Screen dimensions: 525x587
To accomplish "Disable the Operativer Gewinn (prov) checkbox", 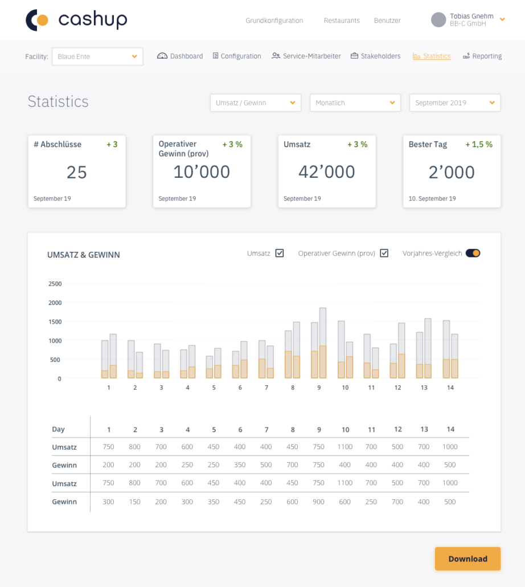I will click(384, 253).
